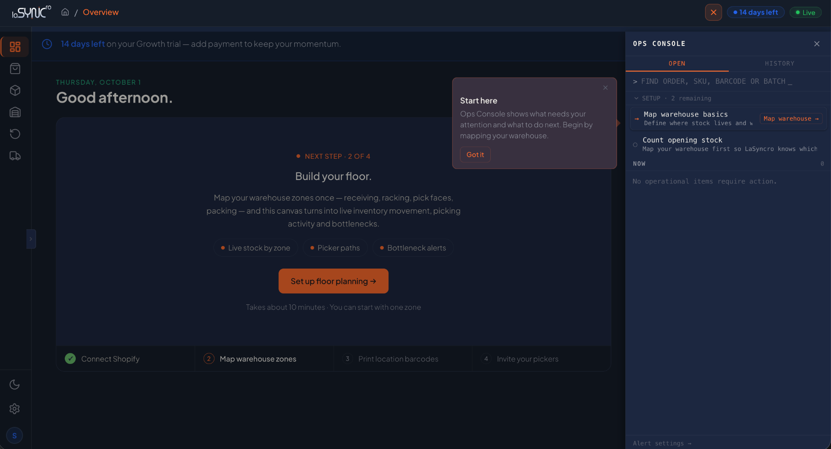Focus the find order, SKU, barcode search field
The width and height of the screenshot is (831, 449).
[x=728, y=81]
